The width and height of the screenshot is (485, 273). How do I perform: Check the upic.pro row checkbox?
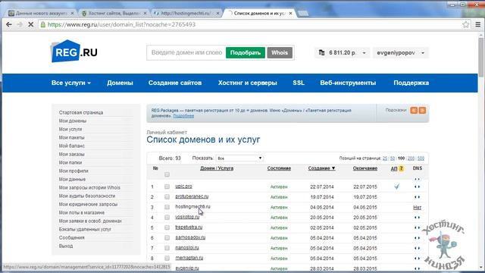(x=167, y=187)
